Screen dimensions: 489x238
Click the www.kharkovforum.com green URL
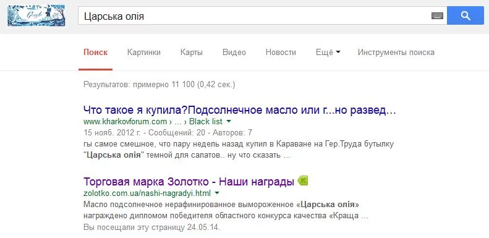[x=125, y=121]
